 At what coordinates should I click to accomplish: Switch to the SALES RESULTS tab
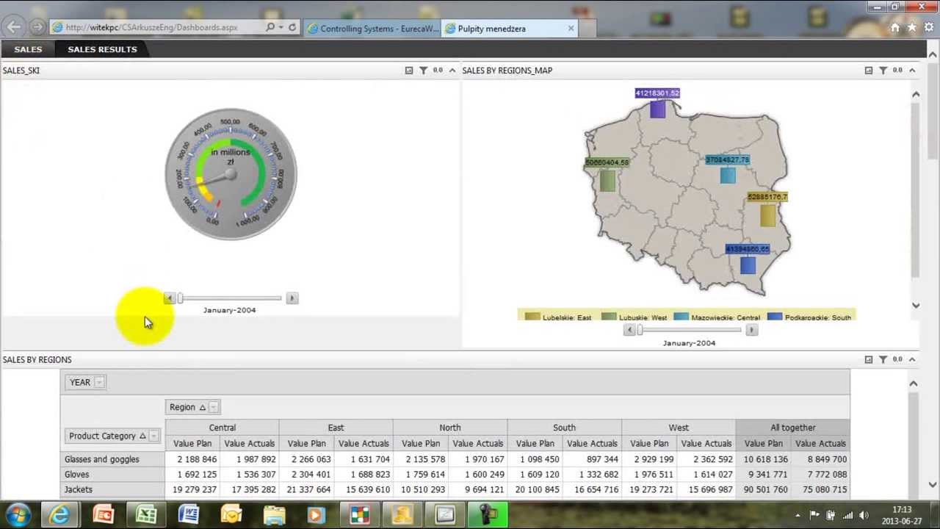pyautogui.click(x=102, y=49)
